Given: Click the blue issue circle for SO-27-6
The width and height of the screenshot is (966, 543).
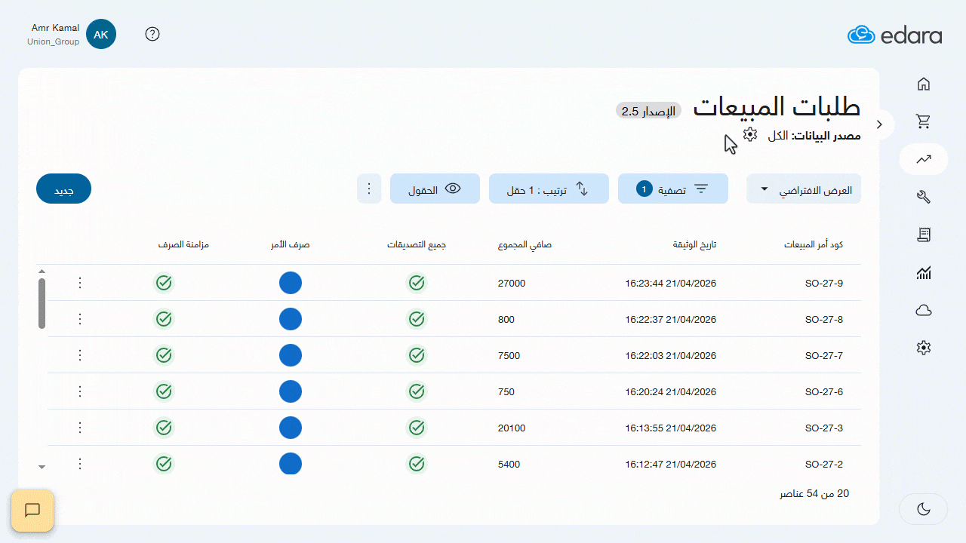Looking at the screenshot, I should [291, 391].
